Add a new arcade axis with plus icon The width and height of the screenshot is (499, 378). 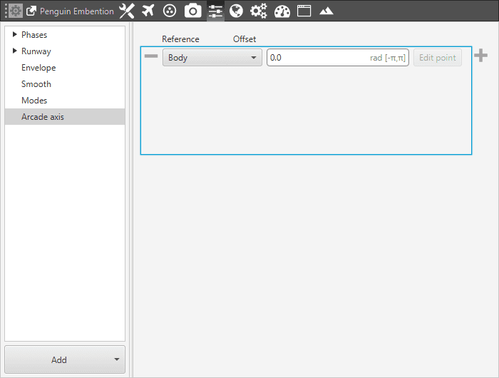(x=480, y=56)
